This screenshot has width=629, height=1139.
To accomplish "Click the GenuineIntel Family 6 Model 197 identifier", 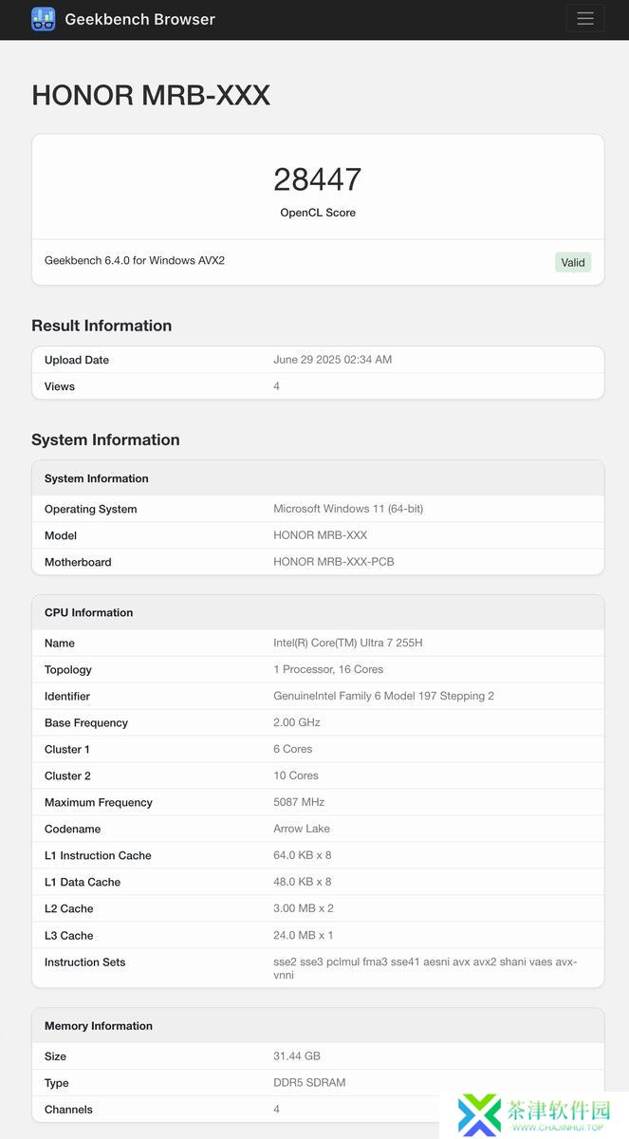I will tap(384, 696).
